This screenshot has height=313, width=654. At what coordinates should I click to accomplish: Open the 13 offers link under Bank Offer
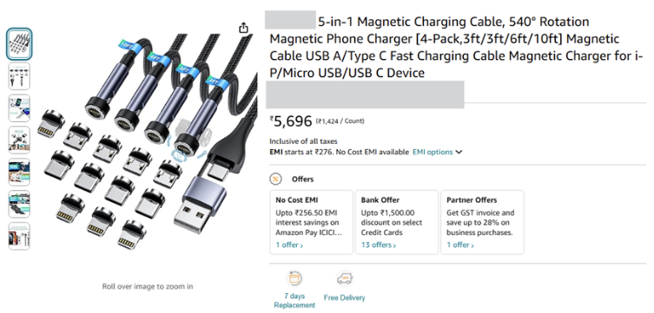(x=379, y=245)
